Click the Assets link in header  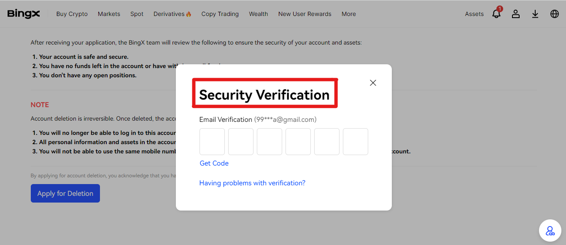coord(474,14)
